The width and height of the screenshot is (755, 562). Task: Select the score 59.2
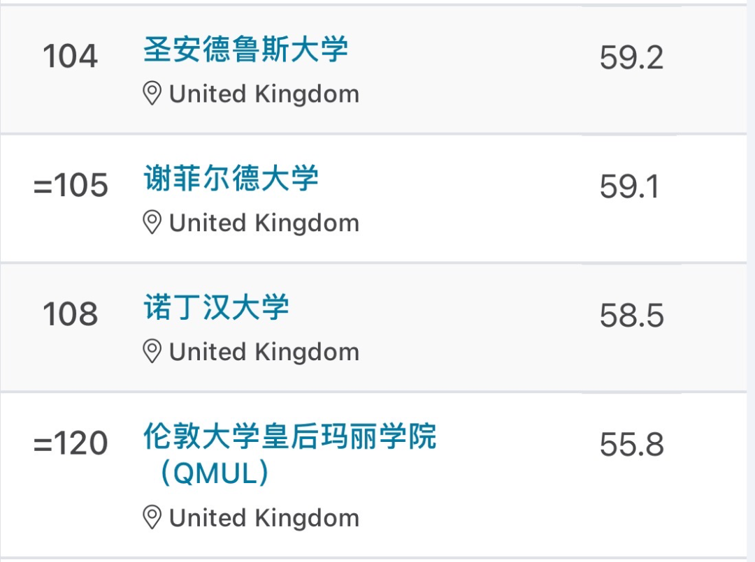631,58
